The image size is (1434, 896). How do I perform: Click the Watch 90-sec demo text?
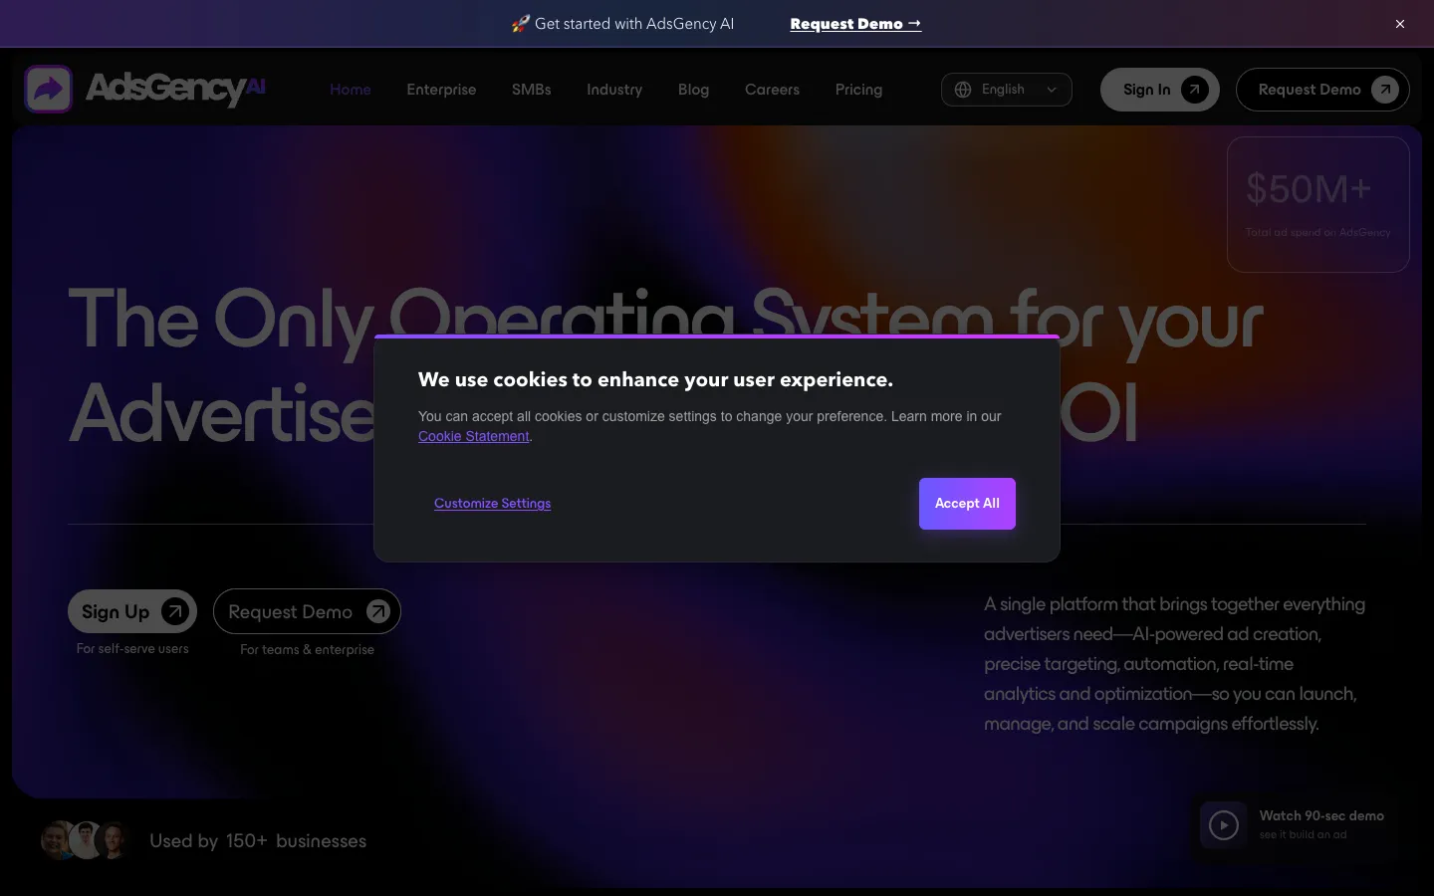[1321, 815]
